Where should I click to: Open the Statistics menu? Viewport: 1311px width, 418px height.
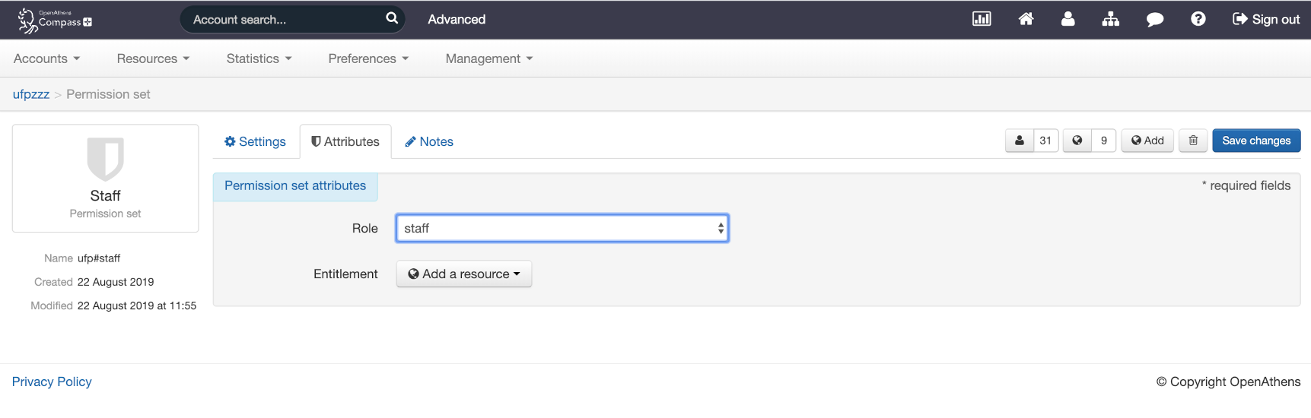[259, 59]
